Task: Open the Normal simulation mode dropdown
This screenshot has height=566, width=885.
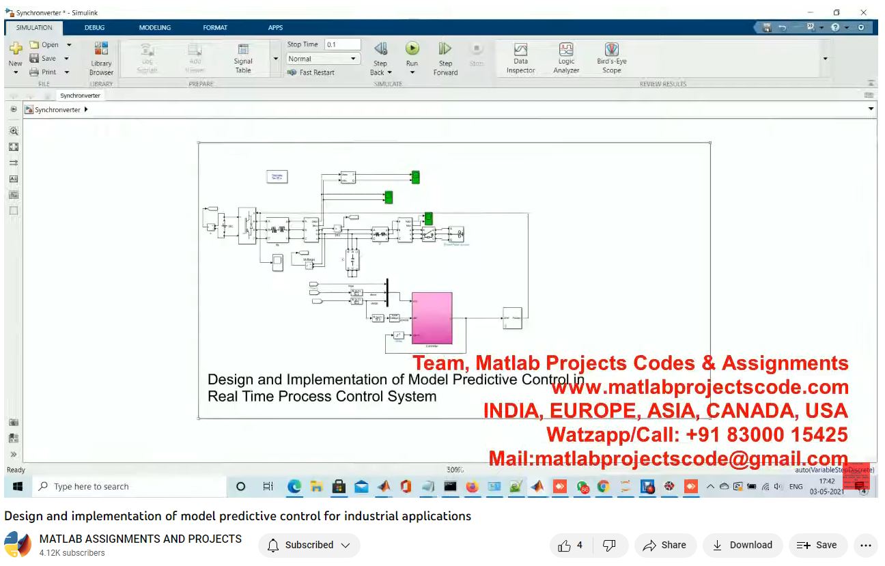Action: (x=324, y=59)
